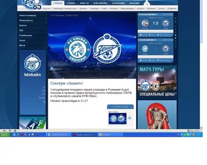
Task: Open the browser zoom 100% dropdown in the status bar
Action: (x=195, y=131)
